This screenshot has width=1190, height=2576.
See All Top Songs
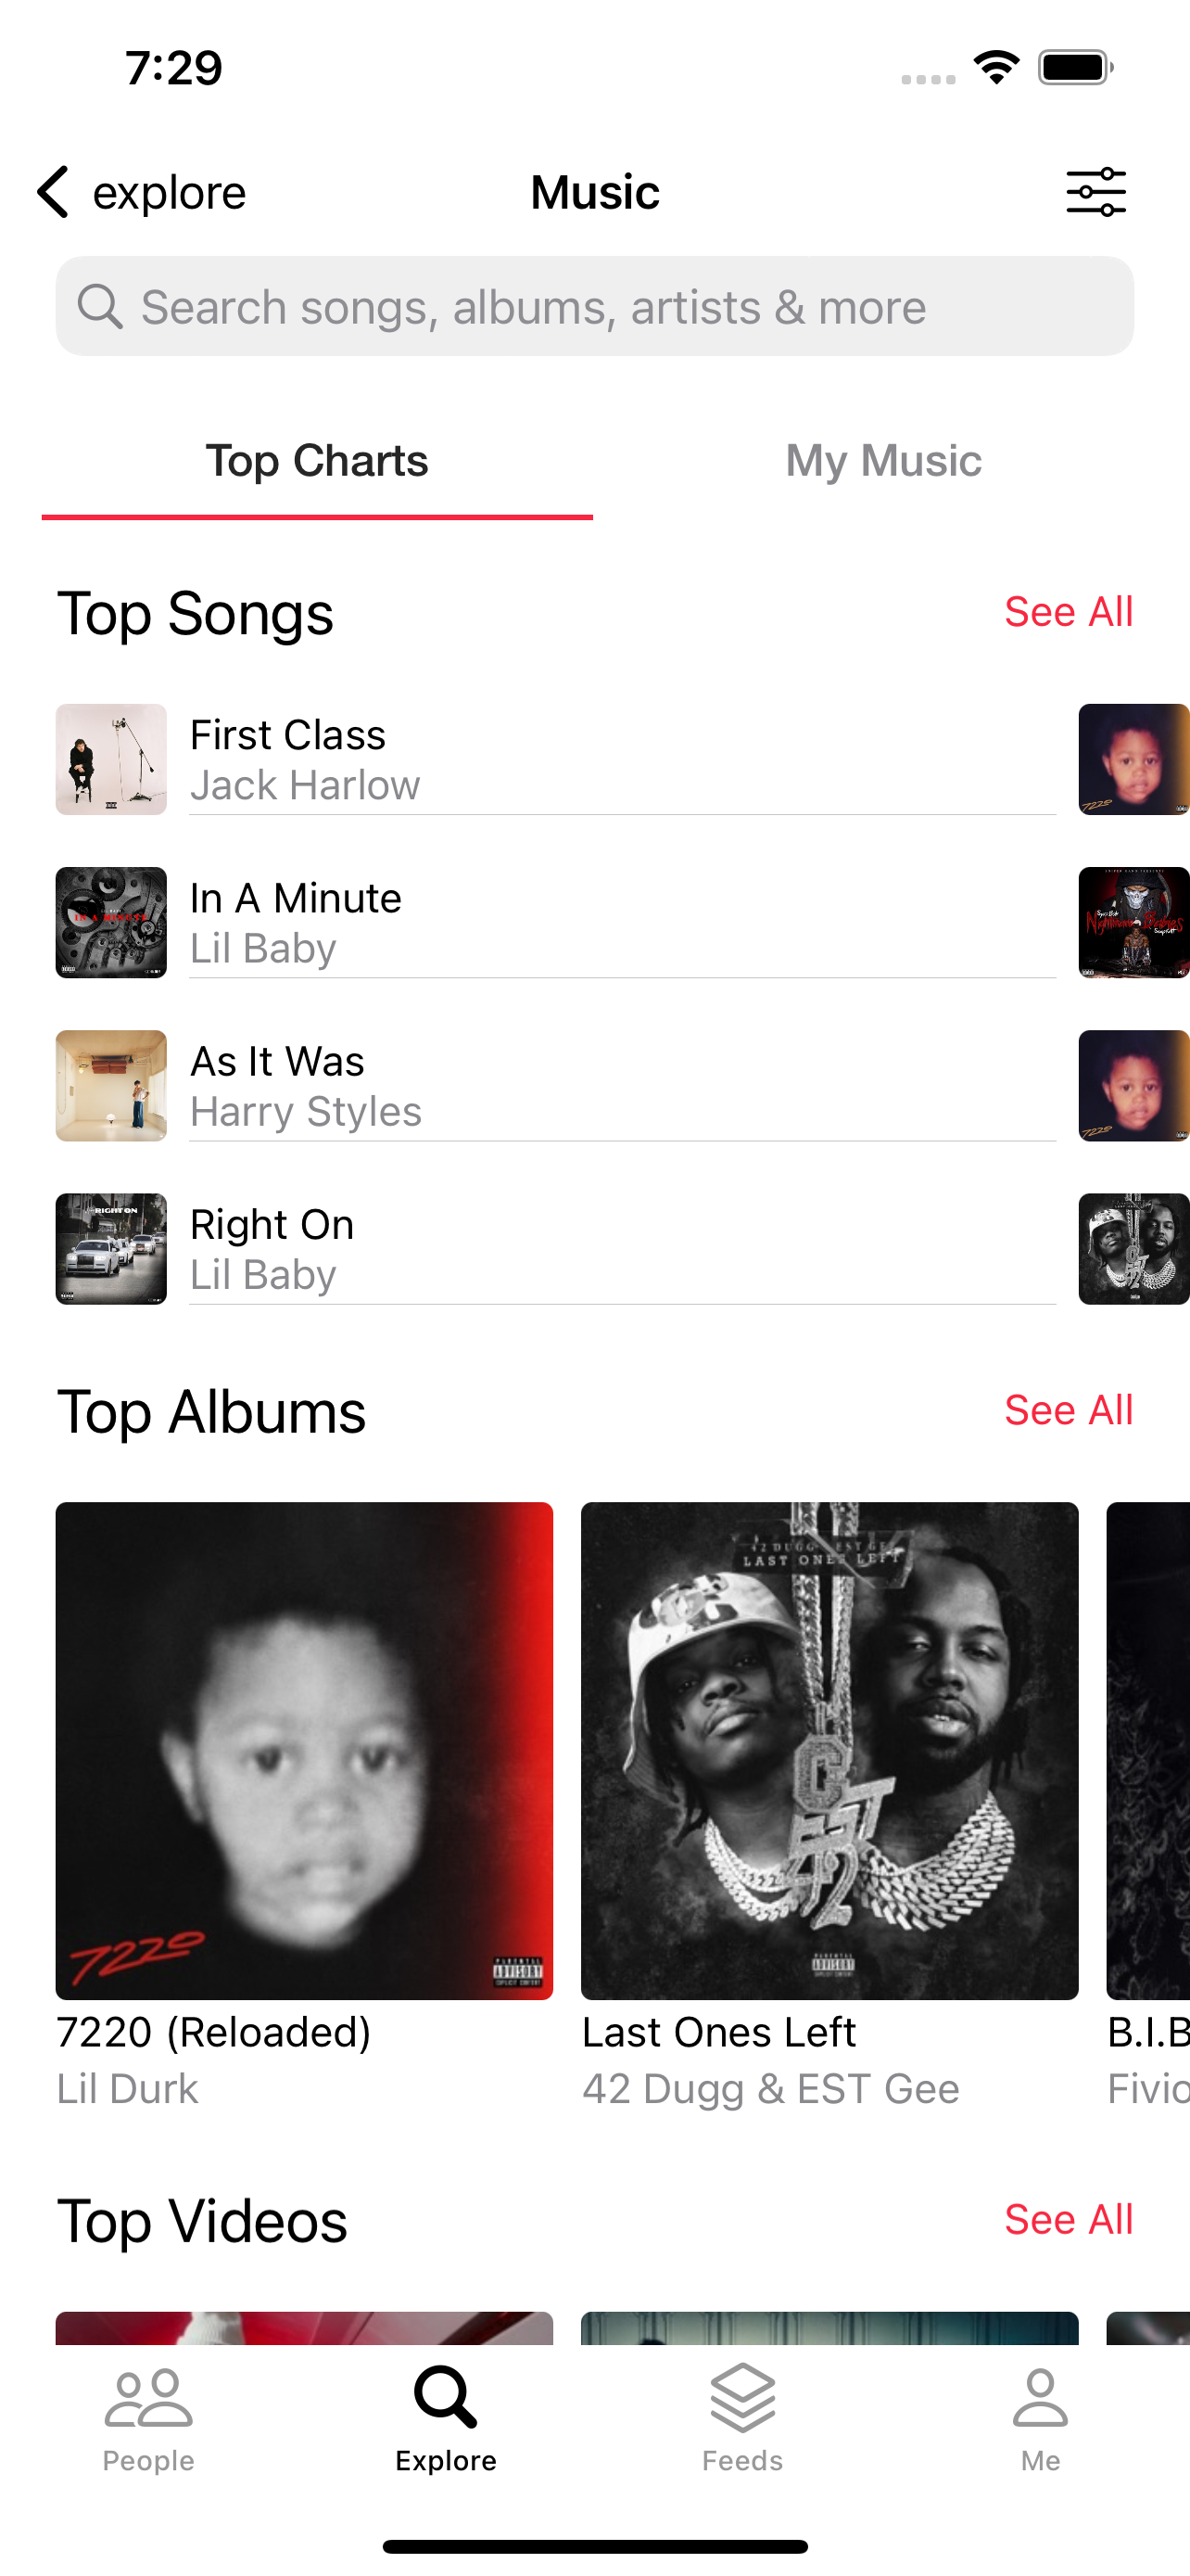tap(1068, 612)
